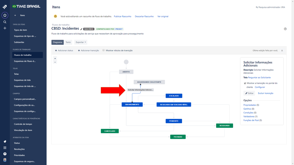Screen dimensions: 294x165
Task: Open Fluxos de trabalho in sidebar
Action: pyautogui.click(x=28, y=55)
